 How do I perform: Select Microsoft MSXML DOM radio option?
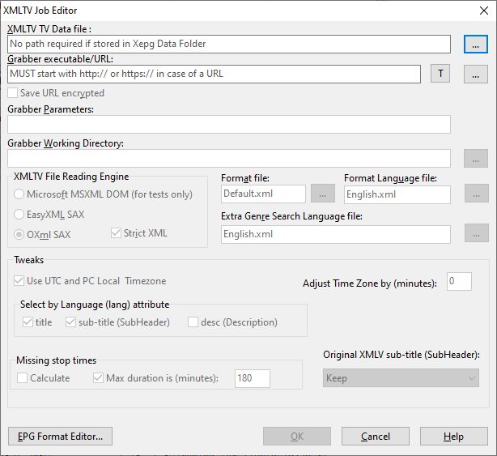click(19, 194)
